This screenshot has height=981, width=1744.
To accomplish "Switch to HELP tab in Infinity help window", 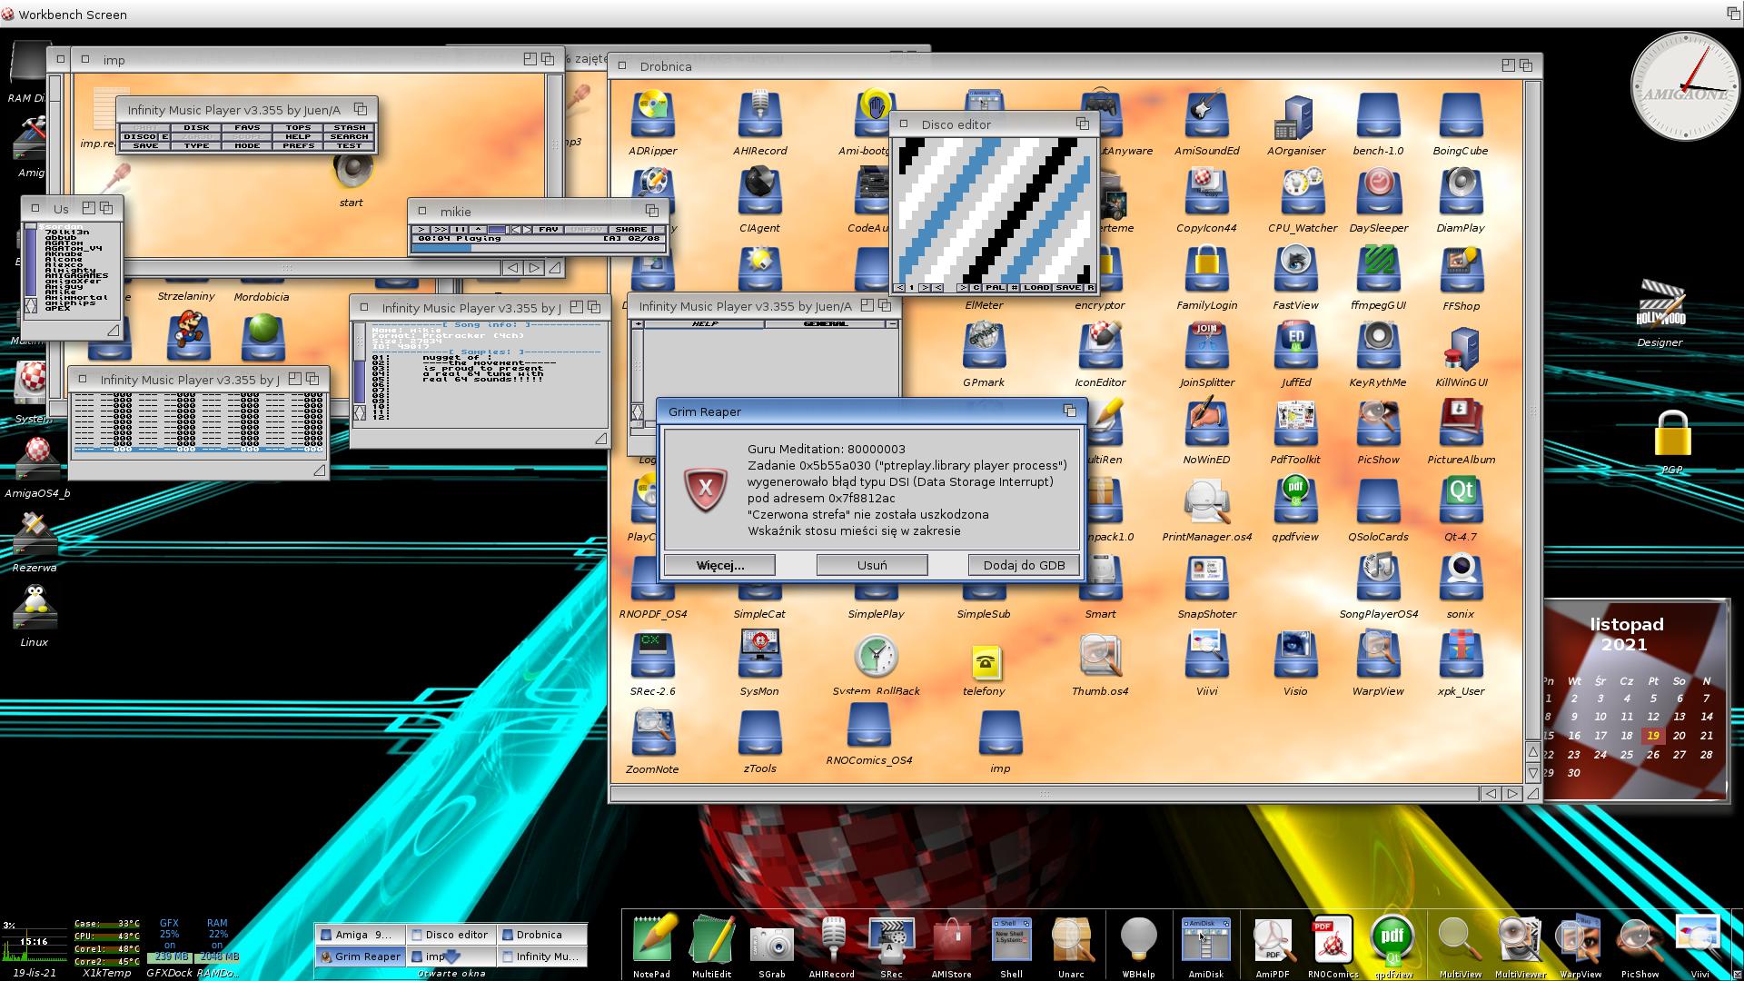I will (x=706, y=323).
